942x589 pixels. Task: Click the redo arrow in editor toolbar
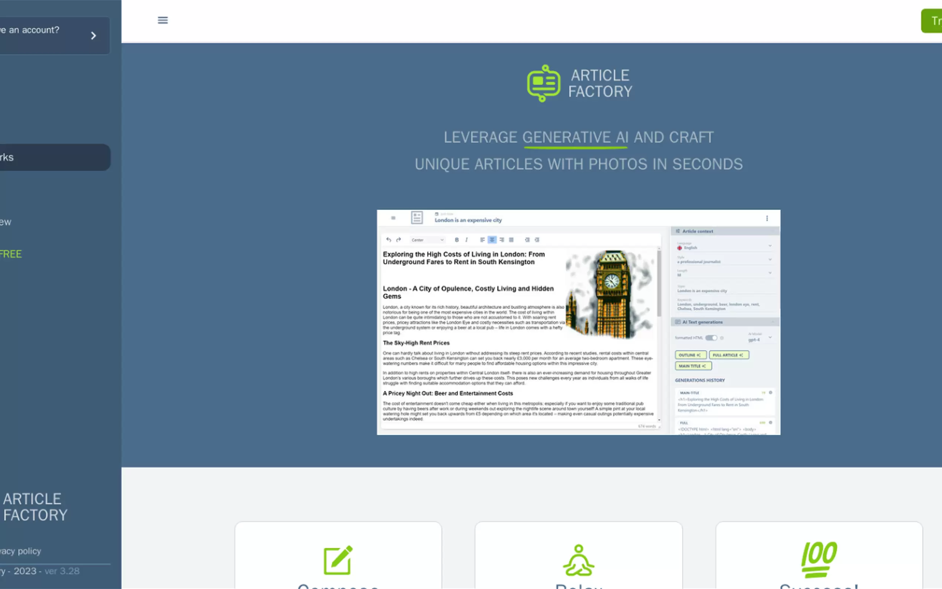coord(398,240)
